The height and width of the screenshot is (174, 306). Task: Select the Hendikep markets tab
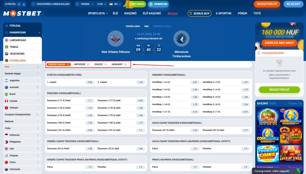(119, 64)
